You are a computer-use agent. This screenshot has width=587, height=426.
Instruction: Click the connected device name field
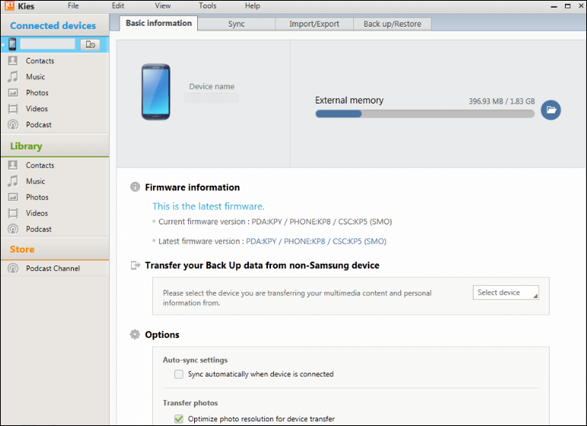(x=47, y=44)
